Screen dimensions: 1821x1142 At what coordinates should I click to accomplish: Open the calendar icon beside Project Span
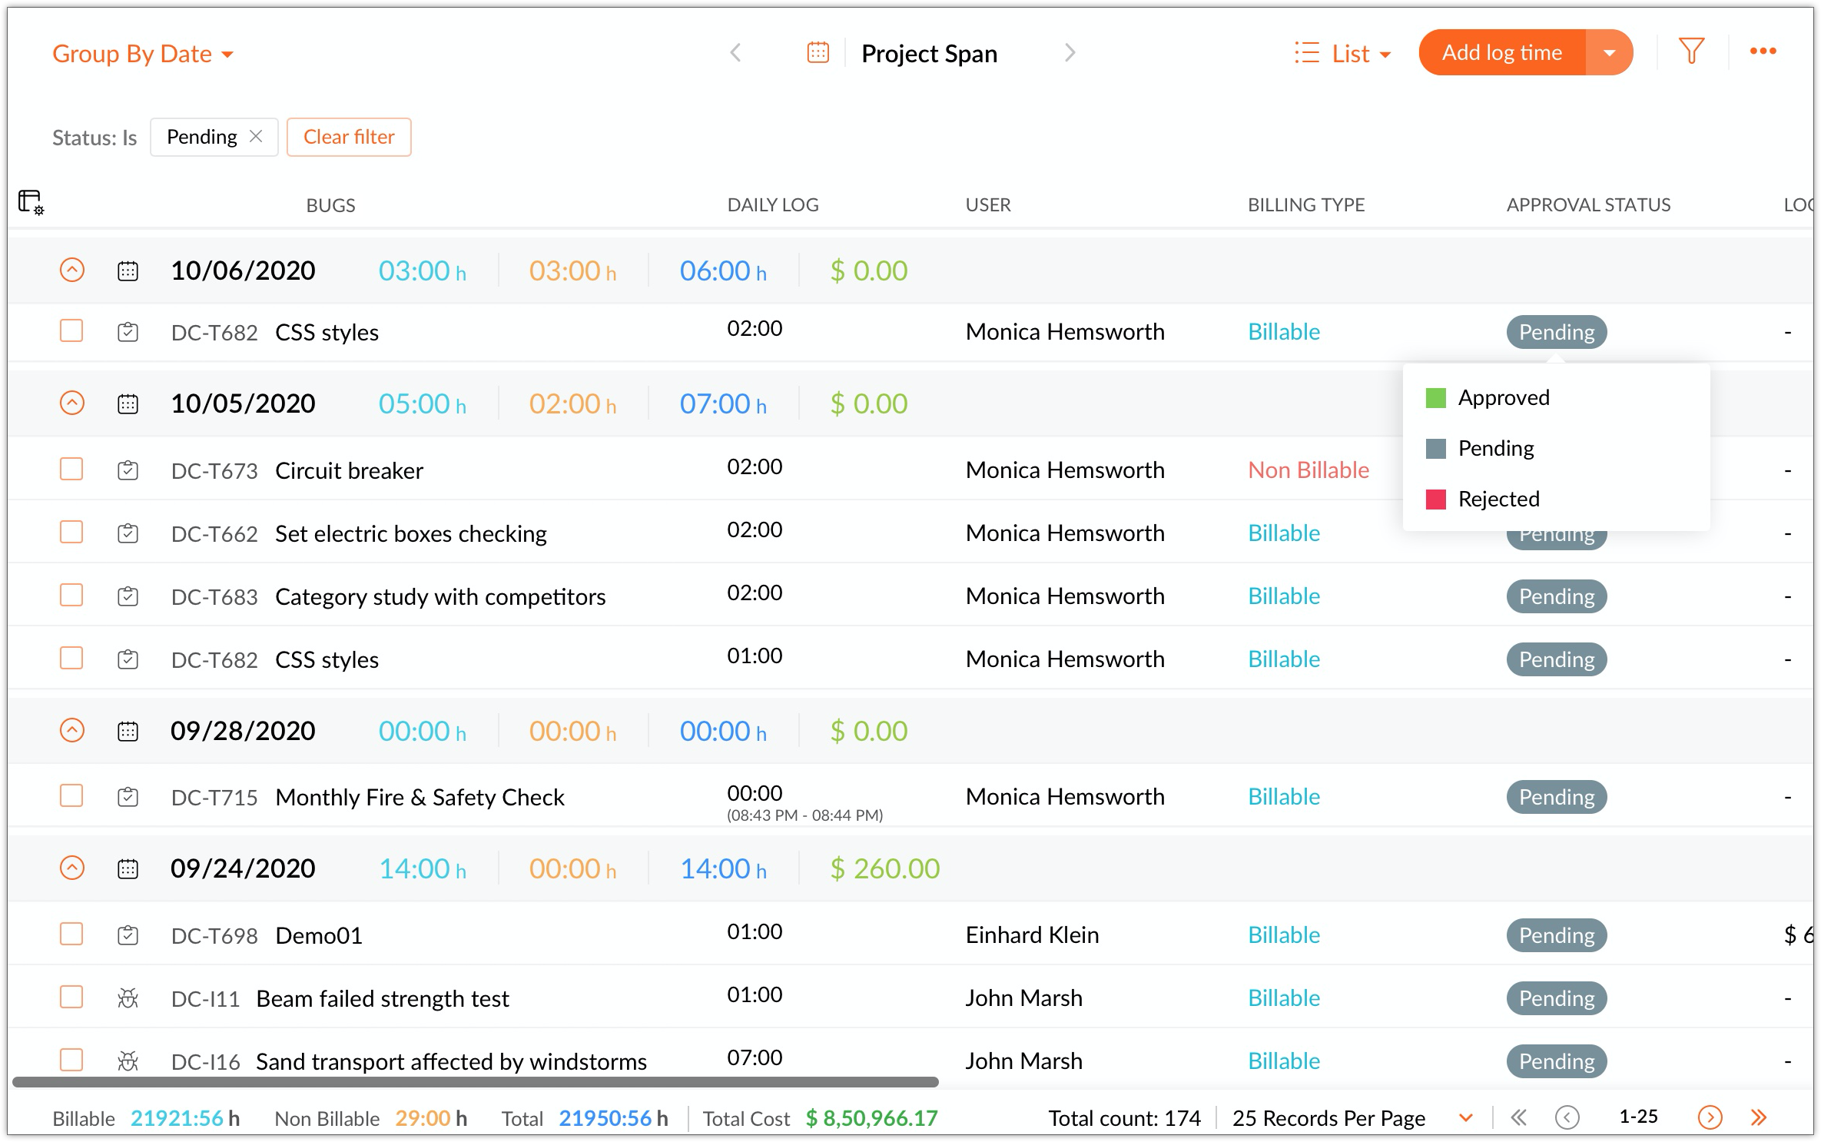tap(818, 53)
